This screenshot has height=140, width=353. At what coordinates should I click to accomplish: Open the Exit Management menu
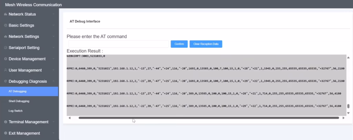tap(29, 133)
